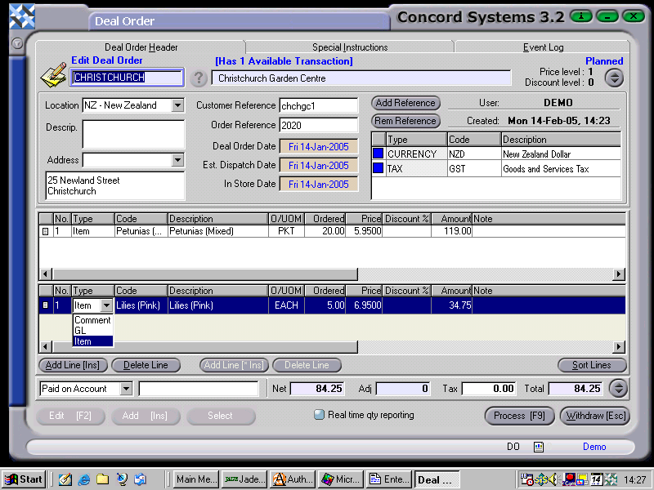Click the blue CURRENCY color square
Screen dimensions: 654x490
(378, 154)
